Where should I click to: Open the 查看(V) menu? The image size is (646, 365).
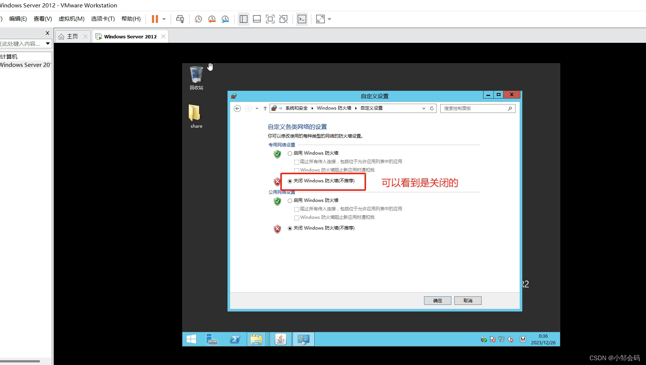coord(42,19)
